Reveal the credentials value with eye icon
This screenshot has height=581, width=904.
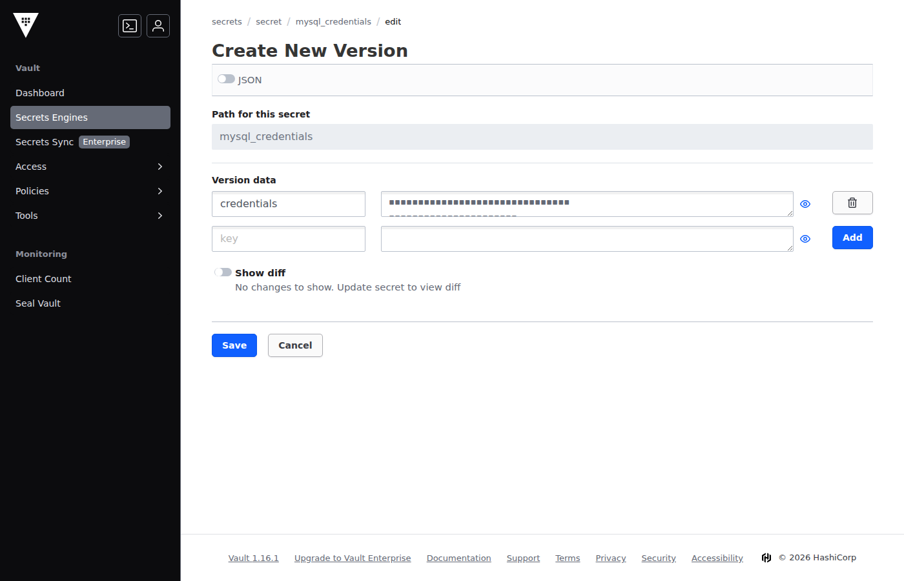click(x=805, y=204)
